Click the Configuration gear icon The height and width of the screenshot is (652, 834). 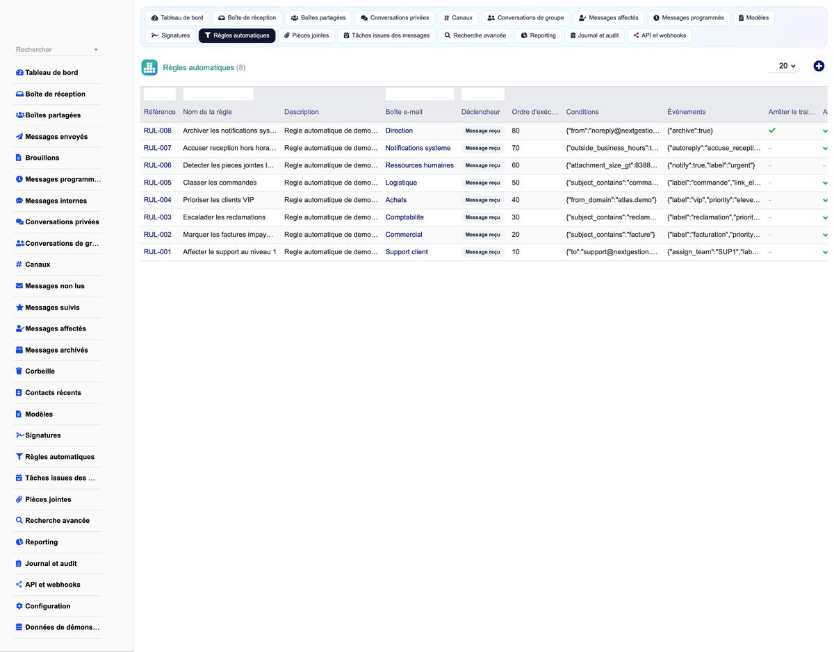(x=19, y=606)
